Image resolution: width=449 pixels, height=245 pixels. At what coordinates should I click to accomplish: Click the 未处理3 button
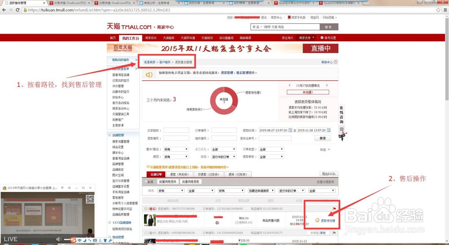(308, 92)
